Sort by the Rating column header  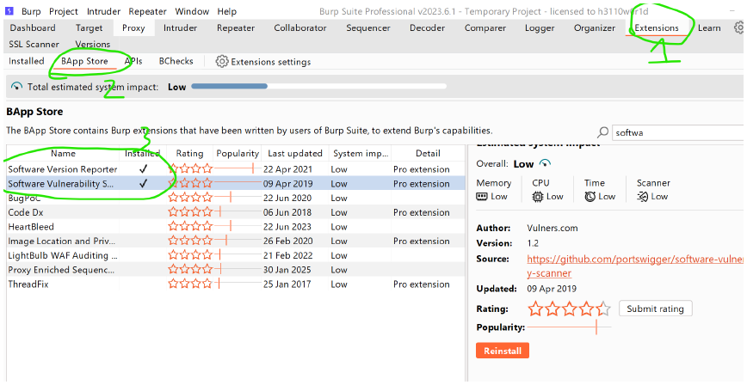[189, 153]
